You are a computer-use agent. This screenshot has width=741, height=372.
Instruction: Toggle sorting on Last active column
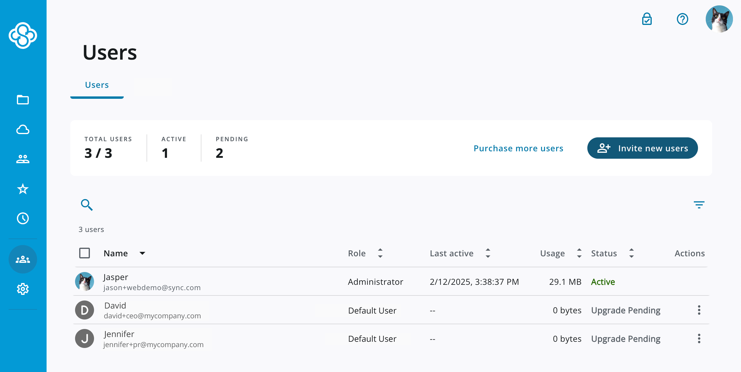tap(488, 253)
